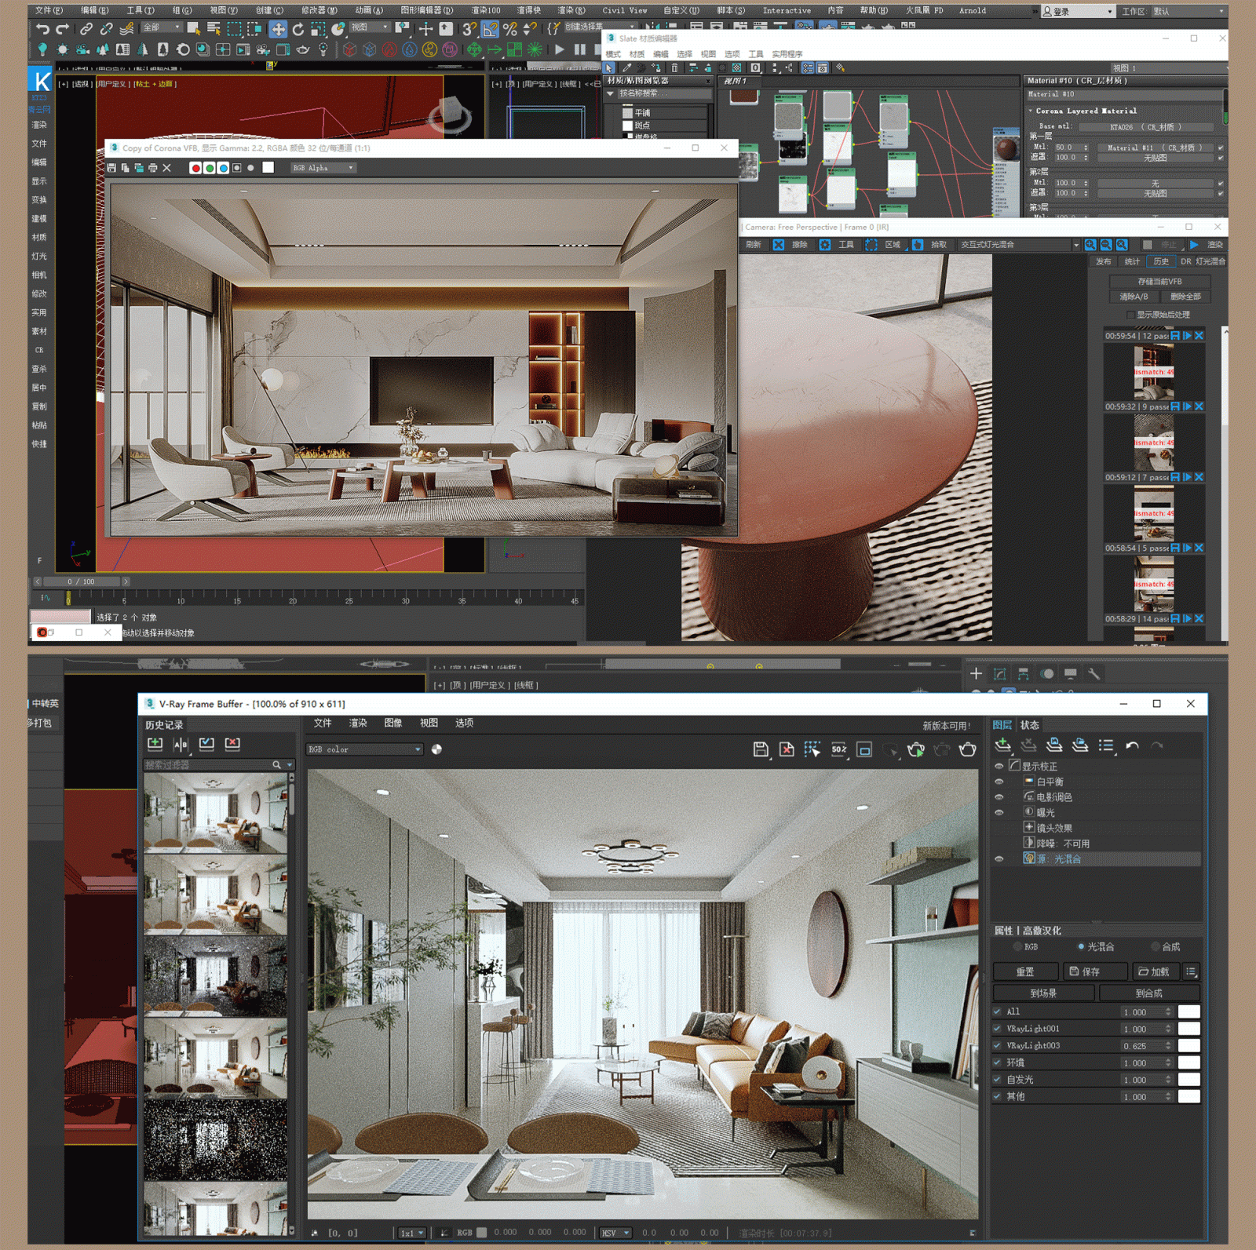
Task: Click the 到场景 button
Action: [x=1043, y=993]
